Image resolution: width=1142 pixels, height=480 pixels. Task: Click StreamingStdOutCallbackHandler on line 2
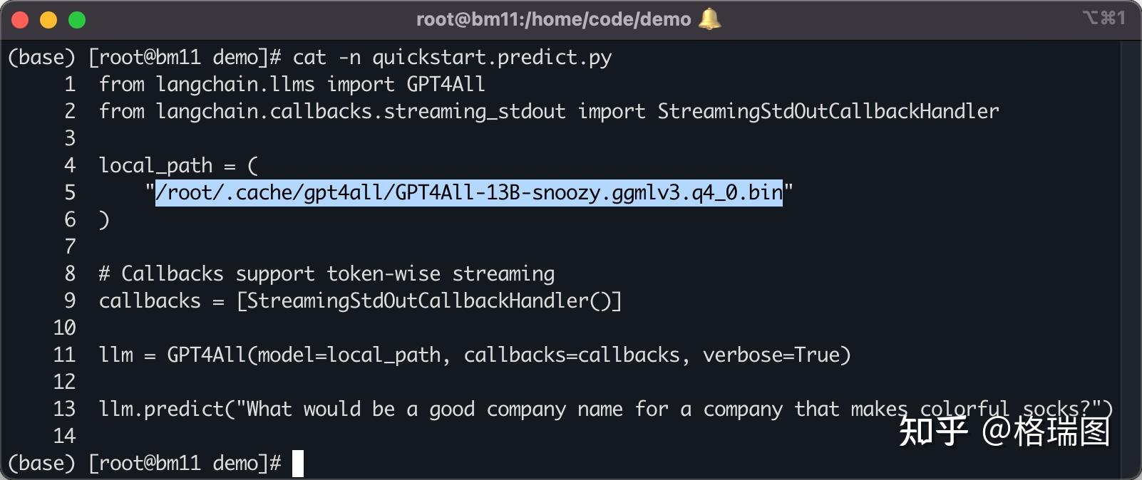point(828,111)
